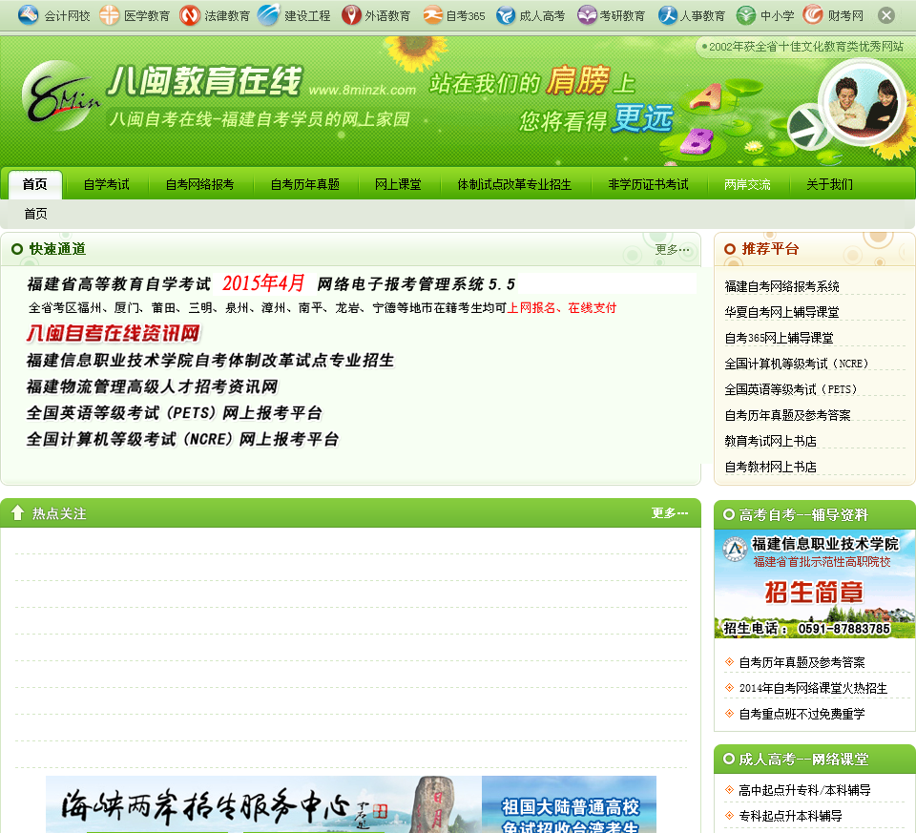916x833 pixels.
Task: Click 教育考试网上书店 link
Action: point(771,441)
